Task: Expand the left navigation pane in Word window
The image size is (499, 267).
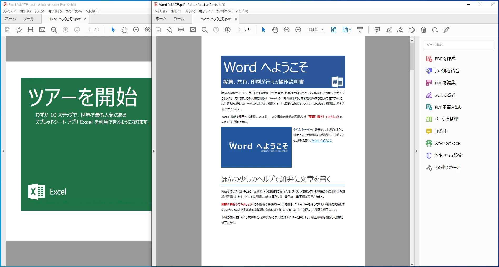Action: (154, 151)
